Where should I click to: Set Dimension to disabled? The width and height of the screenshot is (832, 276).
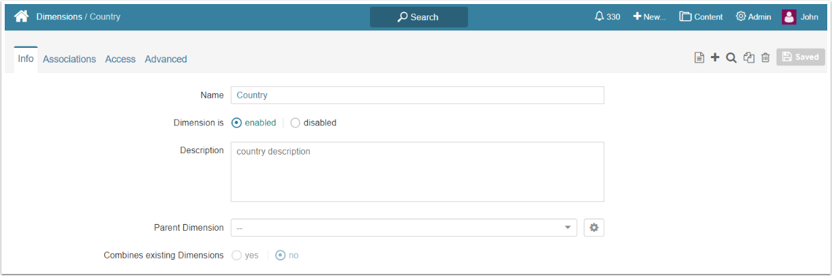[x=295, y=123]
